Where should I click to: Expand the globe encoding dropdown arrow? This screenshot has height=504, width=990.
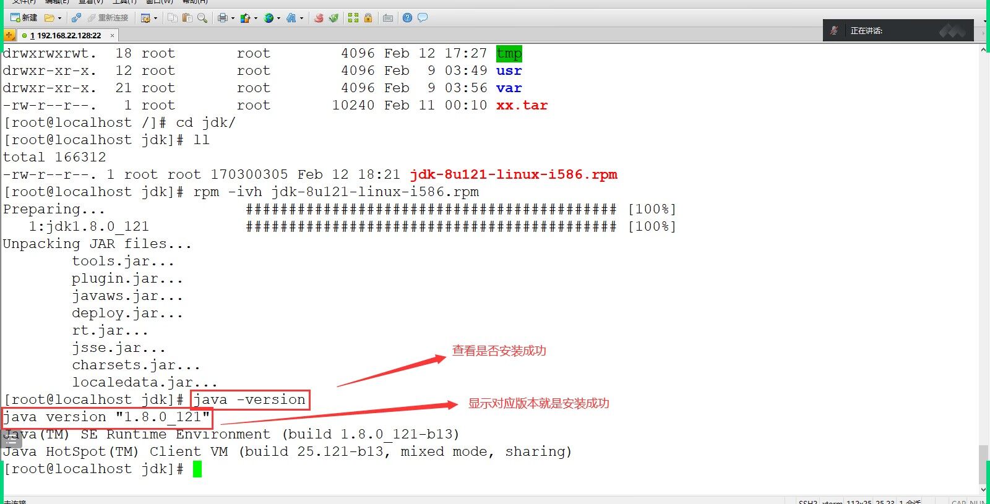(x=278, y=18)
